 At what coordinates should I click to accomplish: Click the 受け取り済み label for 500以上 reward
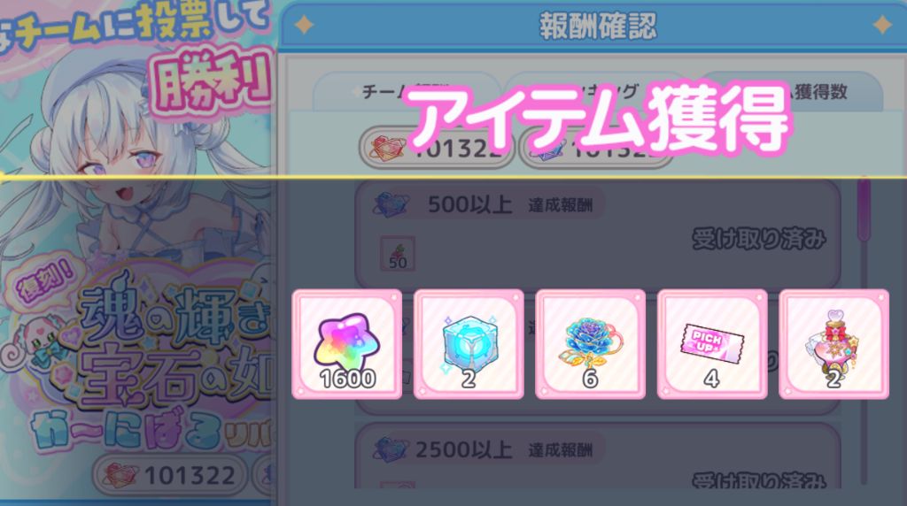[x=758, y=239]
